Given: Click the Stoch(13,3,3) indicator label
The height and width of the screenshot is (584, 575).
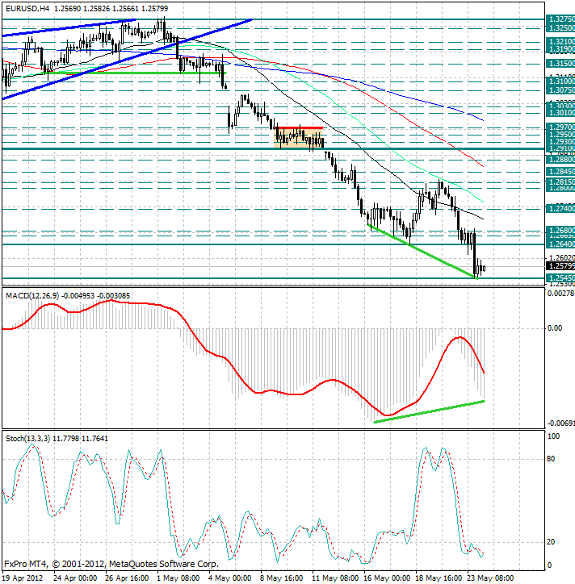Looking at the screenshot, I should click(x=28, y=439).
